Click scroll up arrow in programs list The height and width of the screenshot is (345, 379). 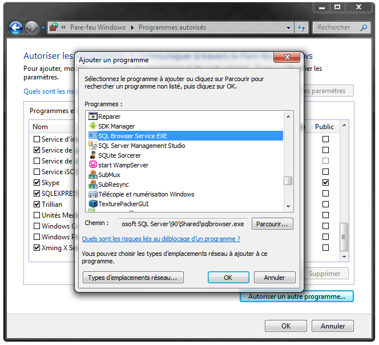pyautogui.click(x=288, y=117)
